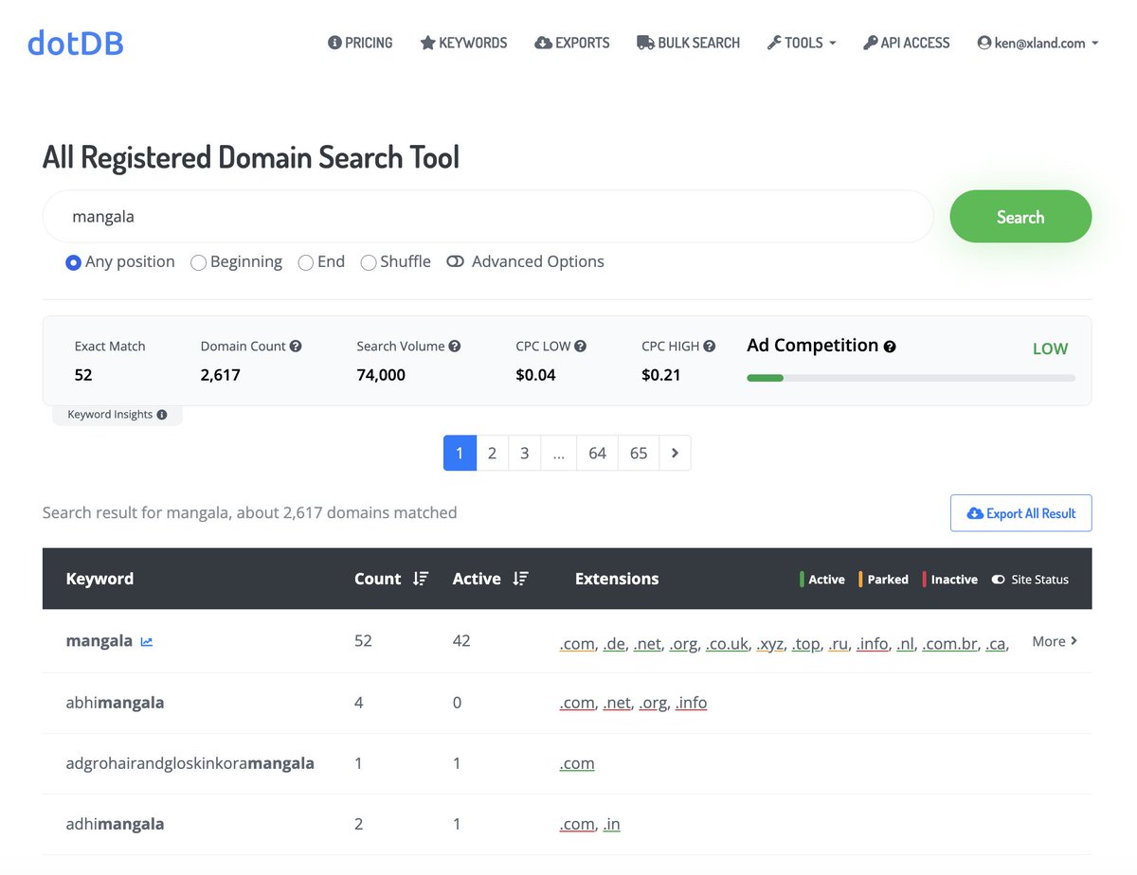The width and height of the screenshot is (1137, 875).
Task: Open the dotDB logo homepage
Action: click(76, 43)
